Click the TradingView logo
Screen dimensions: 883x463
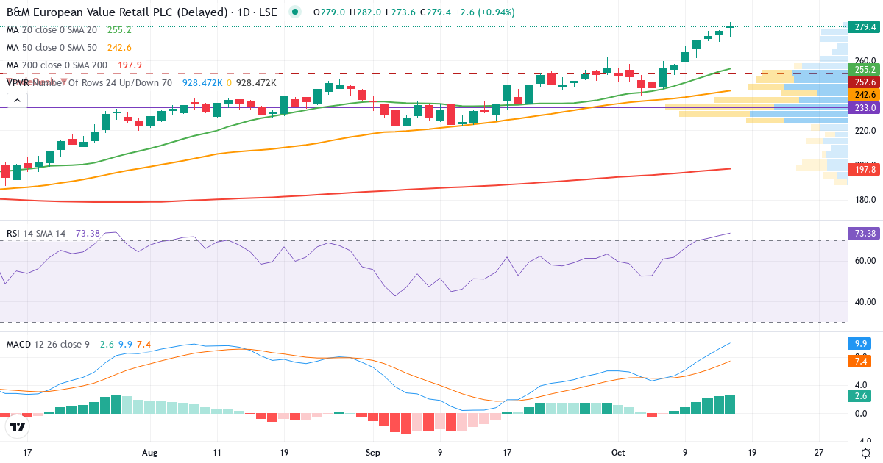pos(18,426)
